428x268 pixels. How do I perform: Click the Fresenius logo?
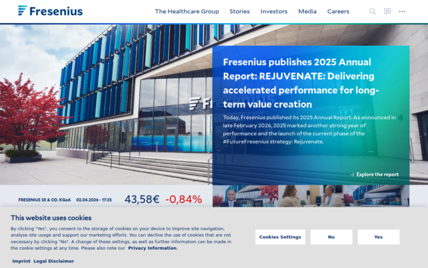click(x=50, y=11)
